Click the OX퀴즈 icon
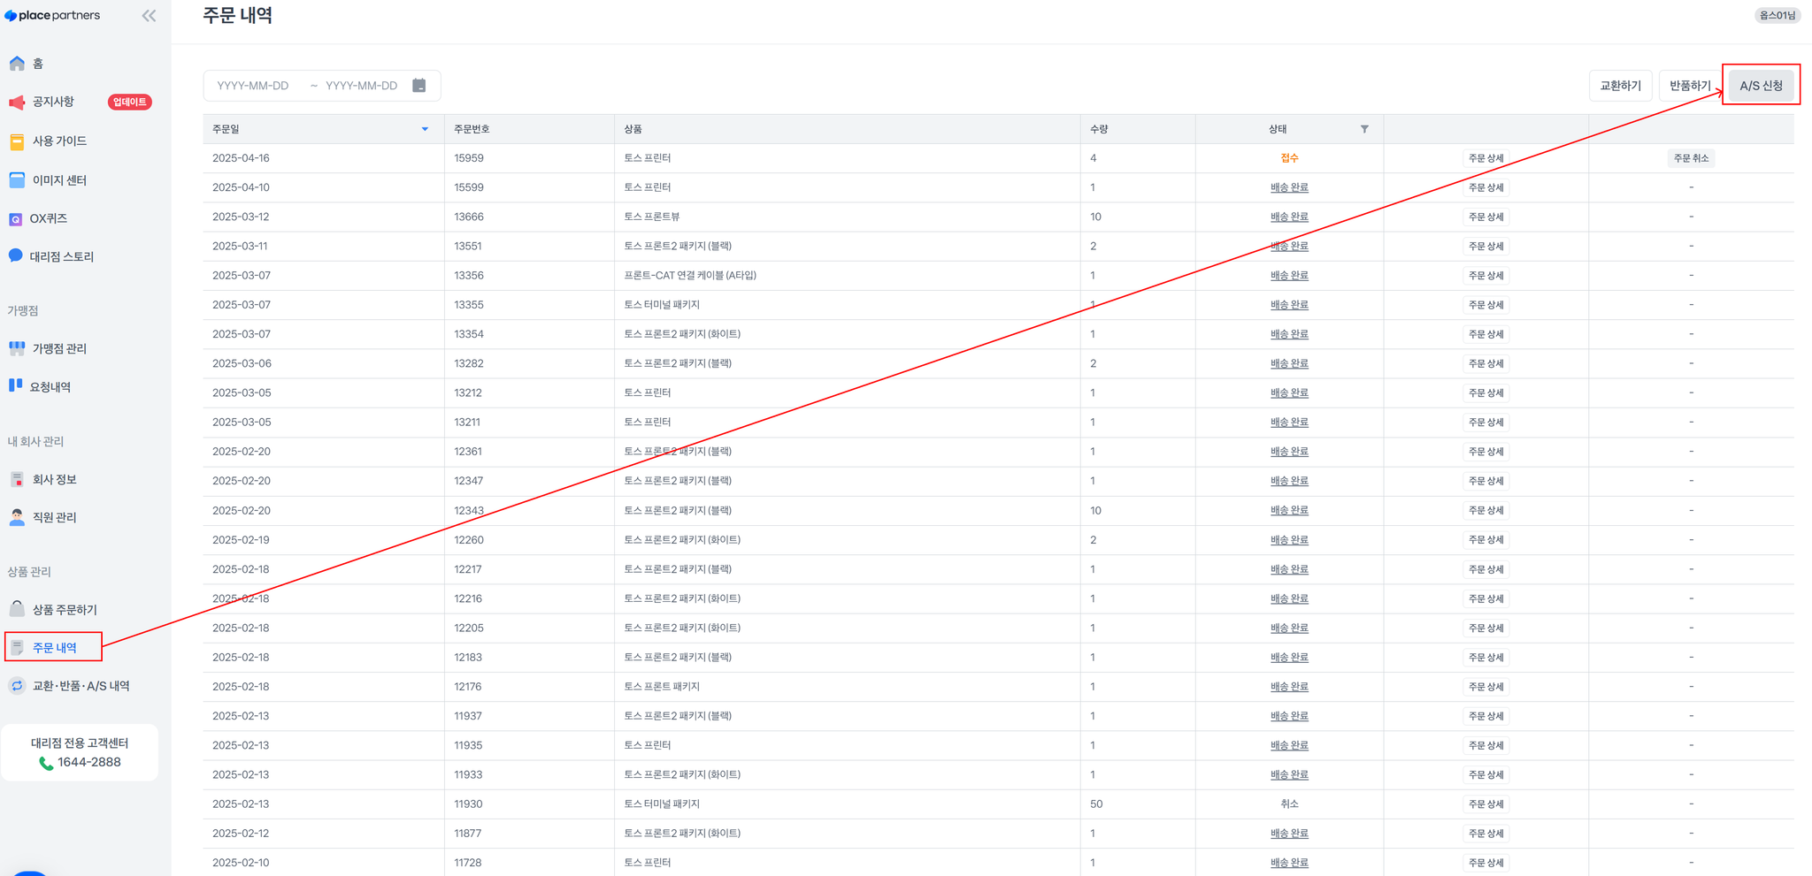 (x=15, y=219)
